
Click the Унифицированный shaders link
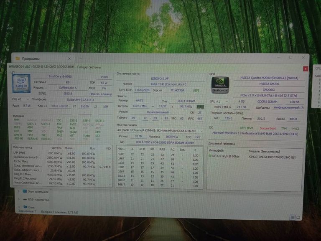coord(288,107)
